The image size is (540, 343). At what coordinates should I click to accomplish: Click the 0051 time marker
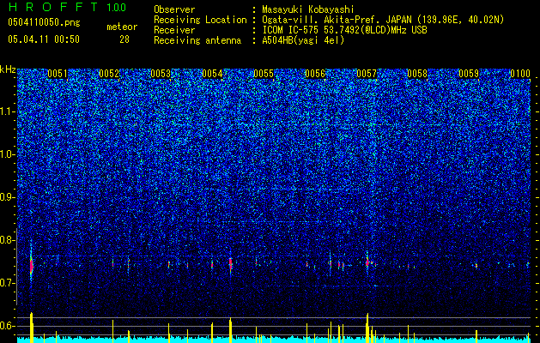click(x=58, y=74)
